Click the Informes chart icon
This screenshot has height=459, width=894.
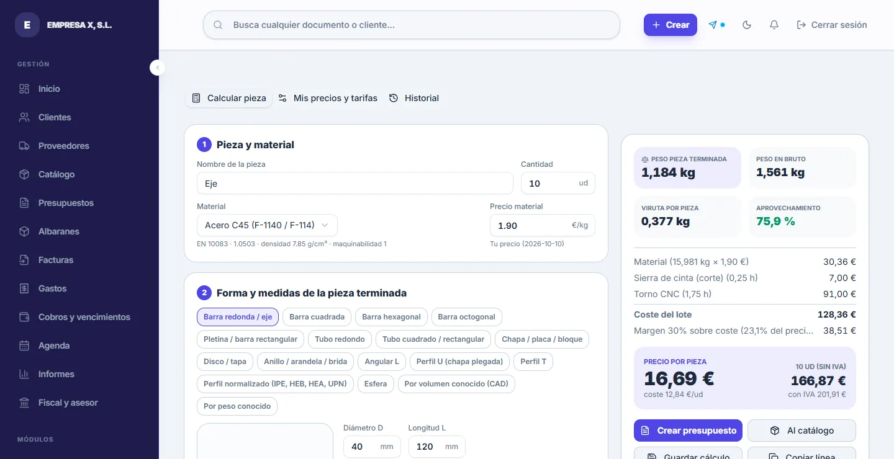click(x=24, y=374)
